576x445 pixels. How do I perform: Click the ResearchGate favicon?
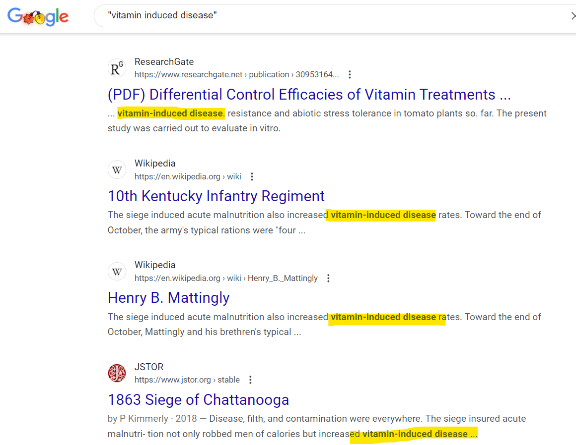[x=117, y=68]
